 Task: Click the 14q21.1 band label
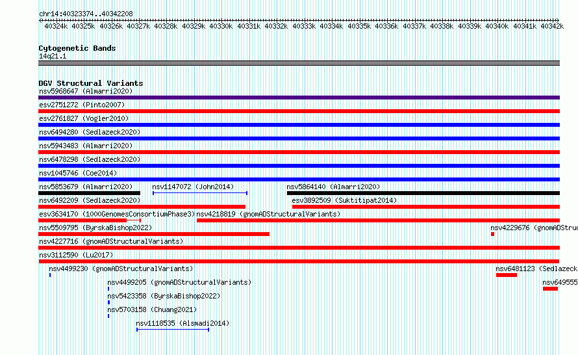(53, 56)
